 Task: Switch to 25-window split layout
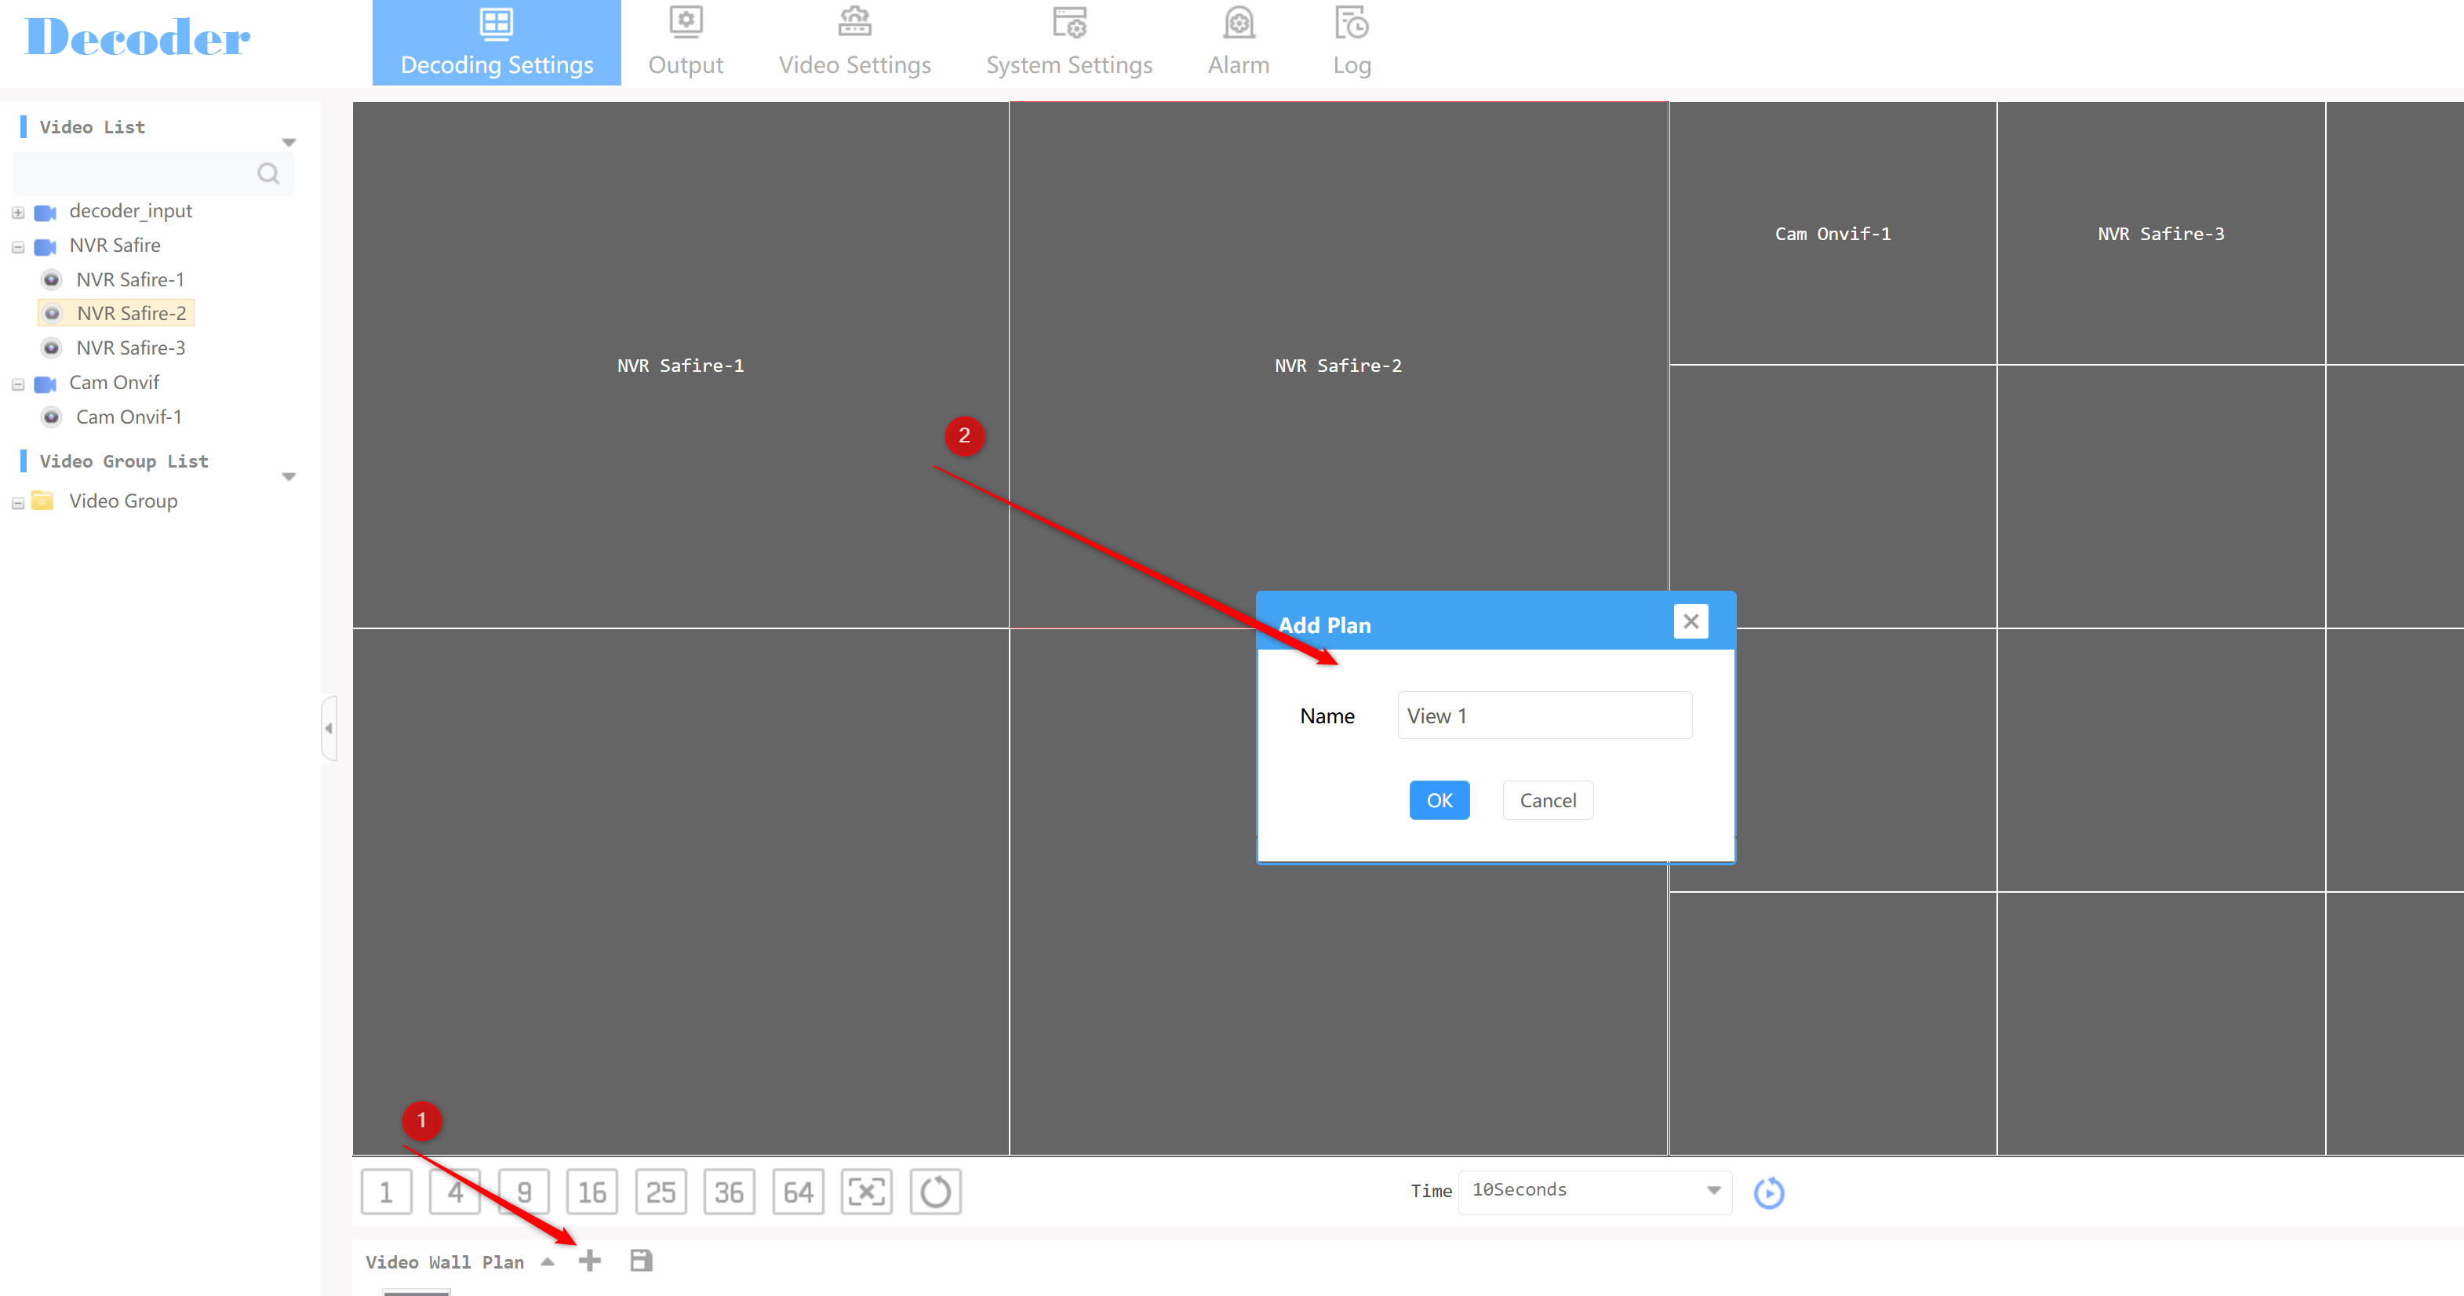tap(661, 1192)
